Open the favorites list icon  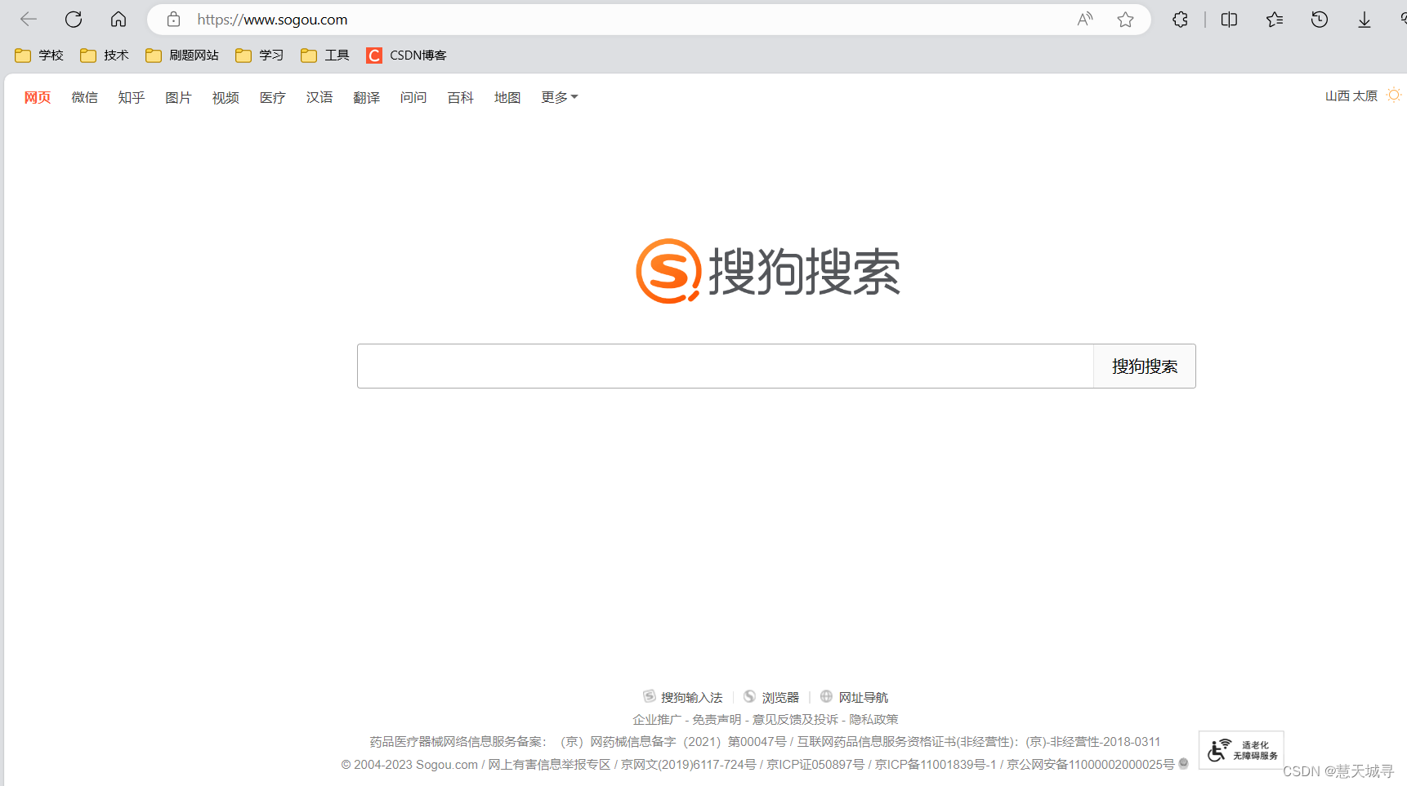click(1275, 20)
